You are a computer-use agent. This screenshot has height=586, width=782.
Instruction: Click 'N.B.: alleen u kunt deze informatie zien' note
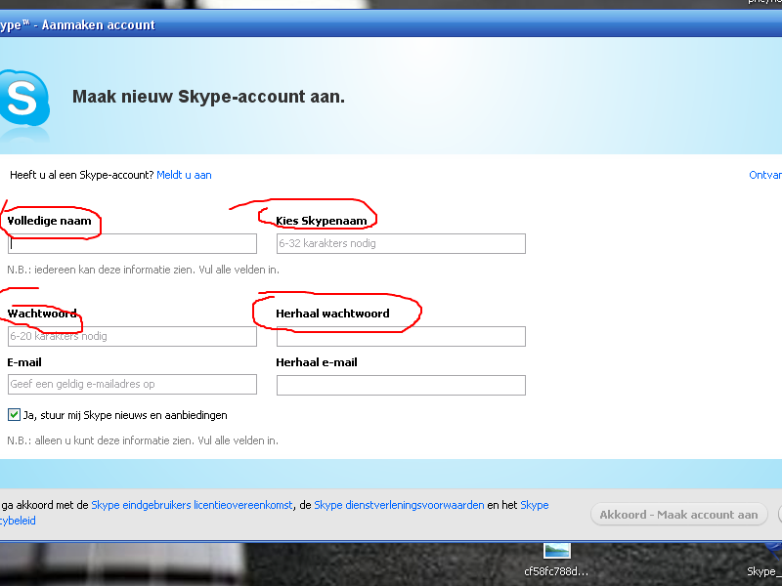143,440
